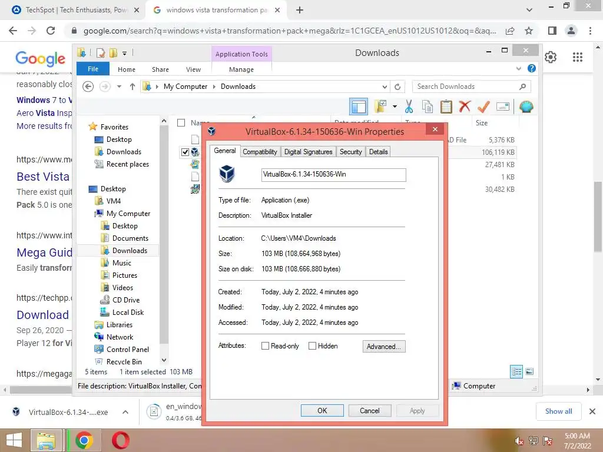
Task: Edit the file name field in Properties
Action: (333, 174)
